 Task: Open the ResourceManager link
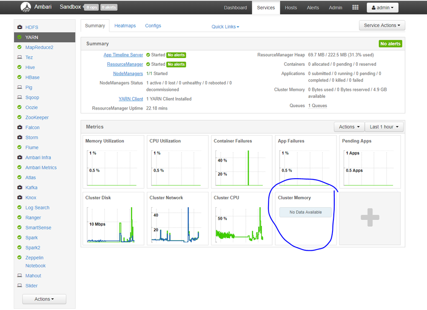click(125, 64)
